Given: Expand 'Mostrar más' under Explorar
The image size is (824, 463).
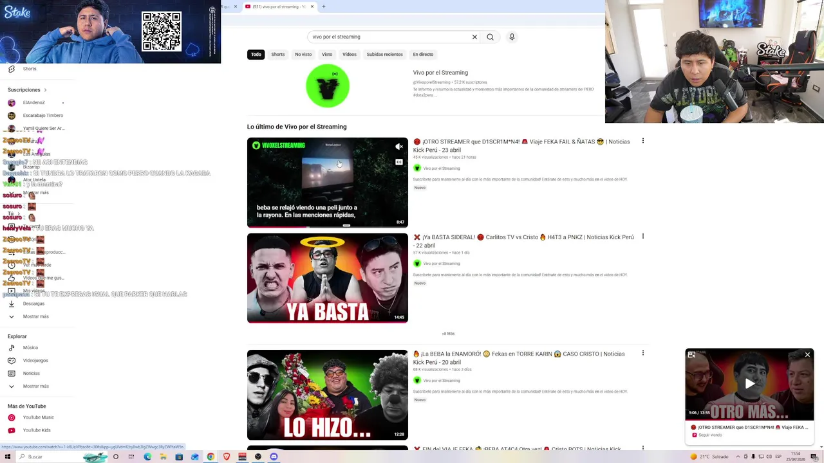Looking at the screenshot, I should [x=35, y=386].
